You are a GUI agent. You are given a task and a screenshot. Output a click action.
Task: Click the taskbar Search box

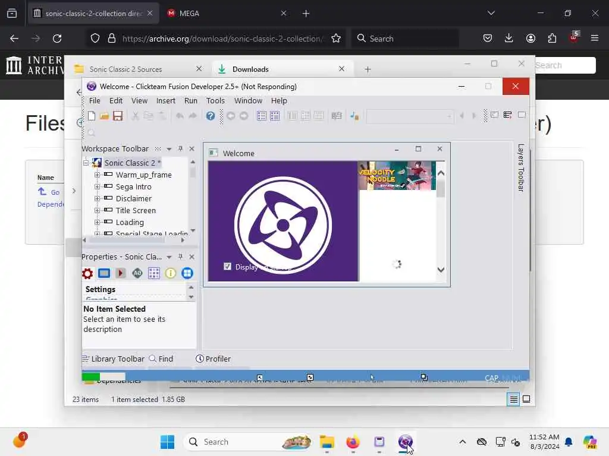coord(249,442)
